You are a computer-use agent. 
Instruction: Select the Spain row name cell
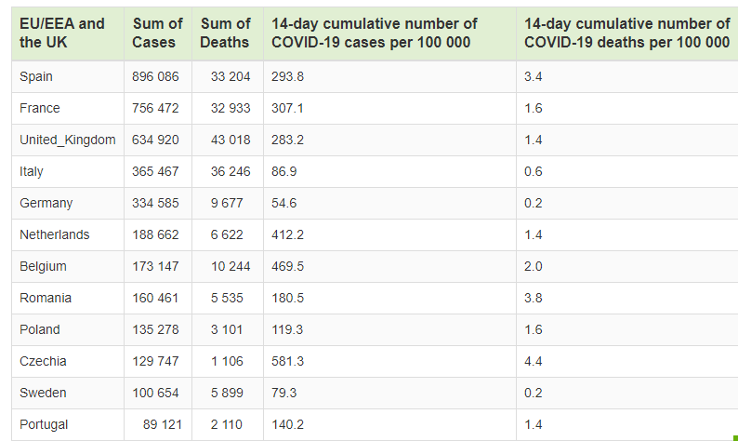pos(36,76)
